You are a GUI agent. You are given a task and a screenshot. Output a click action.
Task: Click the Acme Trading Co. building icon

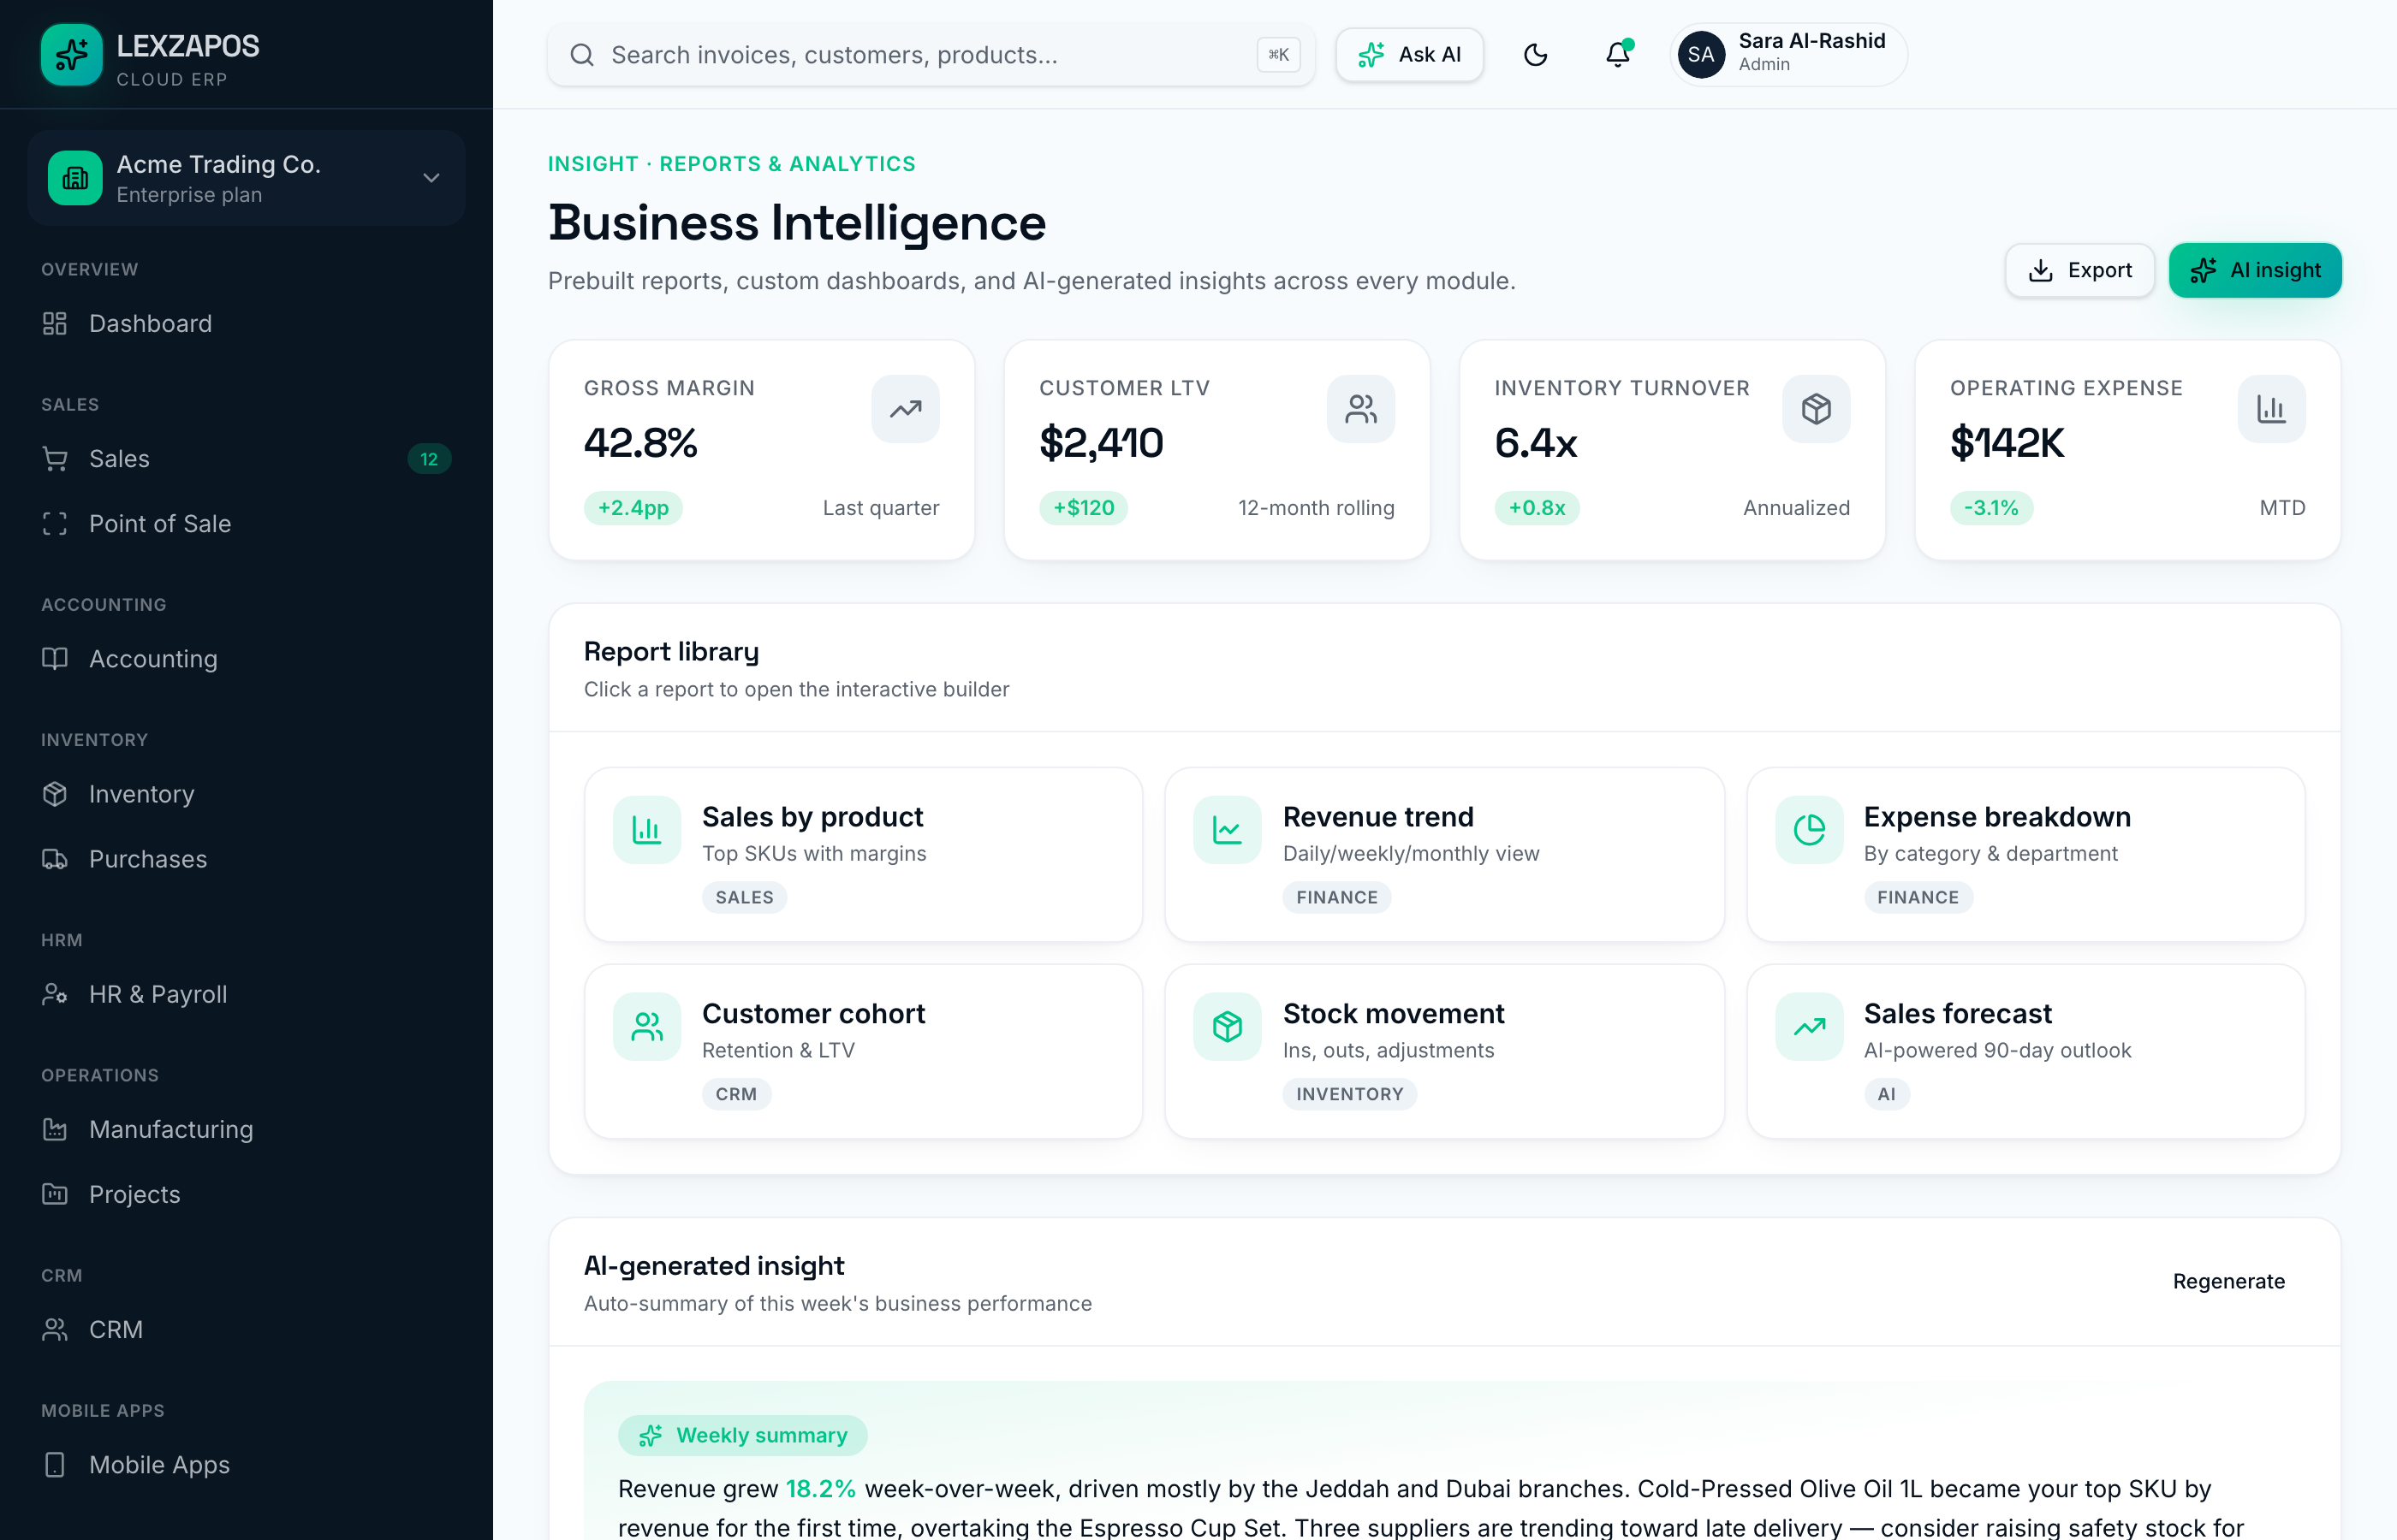coord(75,178)
